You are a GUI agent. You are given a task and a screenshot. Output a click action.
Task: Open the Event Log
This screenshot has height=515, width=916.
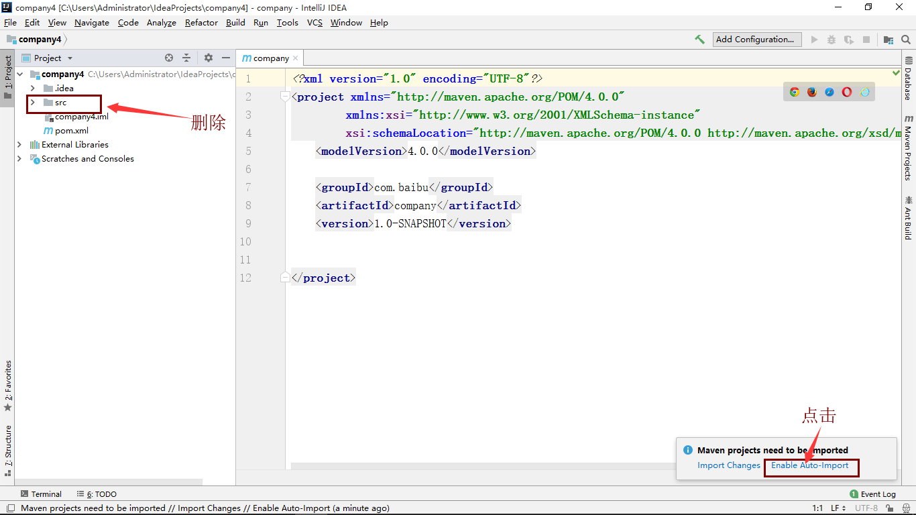pyautogui.click(x=872, y=494)
